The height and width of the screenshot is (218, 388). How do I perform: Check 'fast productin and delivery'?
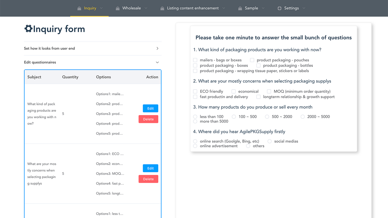pyautogui.click(x=195, y=97)
